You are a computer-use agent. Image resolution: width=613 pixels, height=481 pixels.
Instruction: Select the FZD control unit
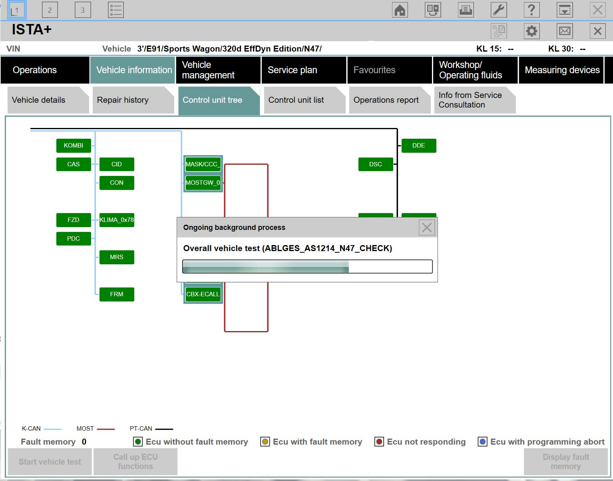[x=74, y=220]
